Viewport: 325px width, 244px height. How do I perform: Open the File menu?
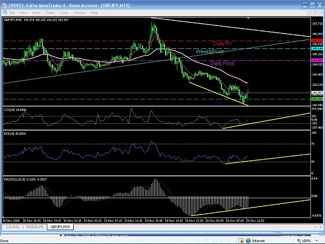pos(12,12)
